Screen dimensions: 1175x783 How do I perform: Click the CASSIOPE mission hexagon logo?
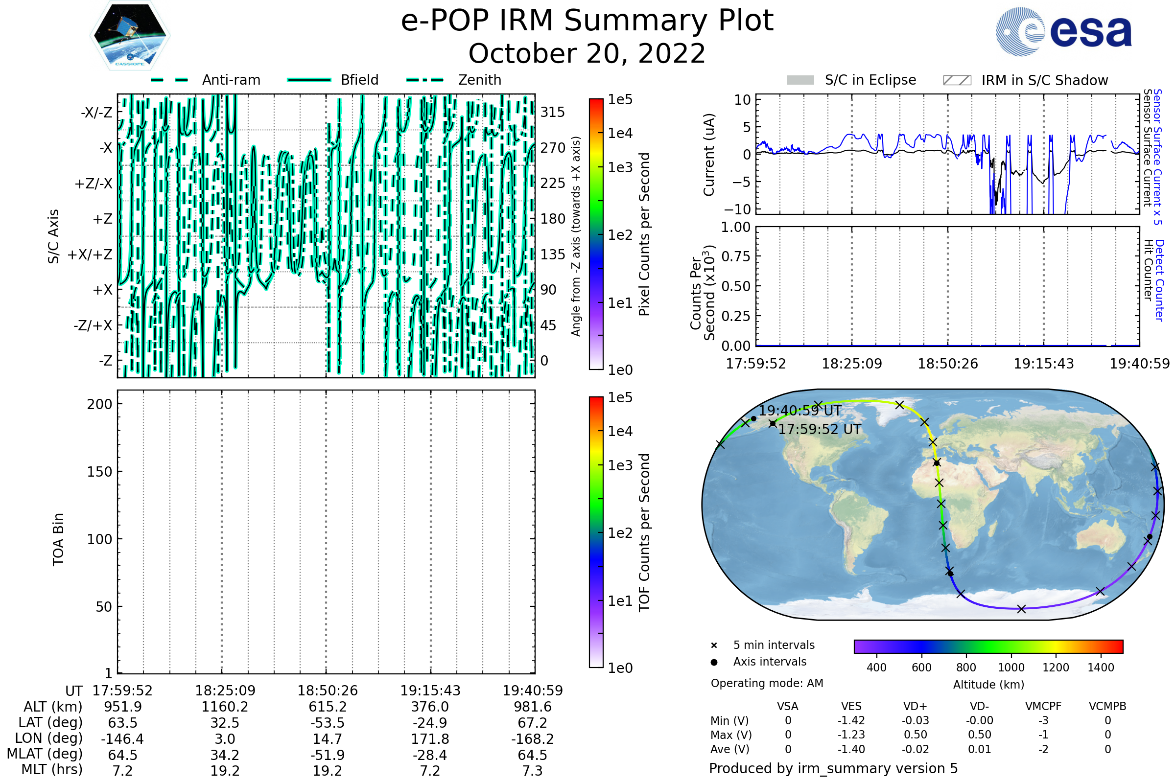(x=130, y=36)
